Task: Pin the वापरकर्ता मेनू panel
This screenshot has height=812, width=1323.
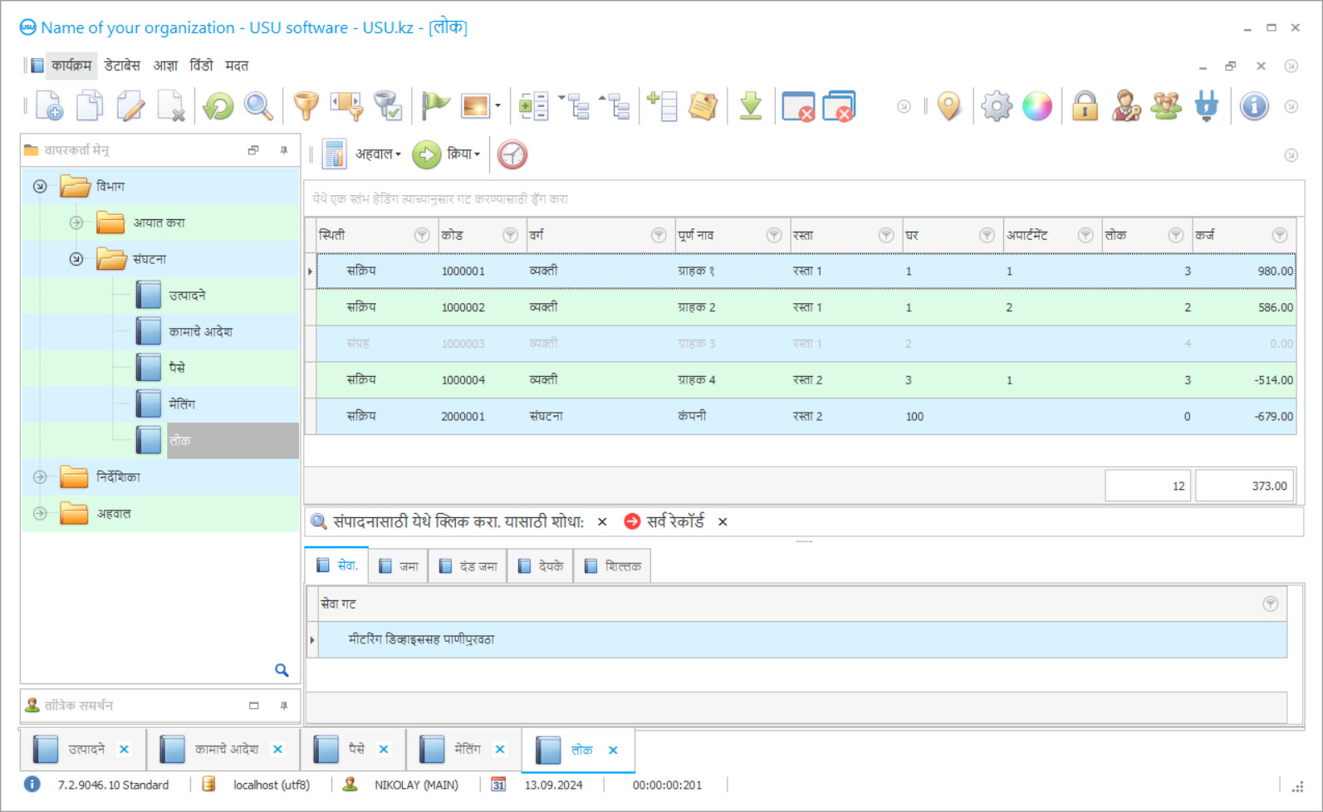Action: click(284, 150)
